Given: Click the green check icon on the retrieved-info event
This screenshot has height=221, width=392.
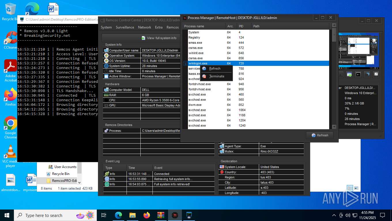Looking at the screenshot, I should tap(107, 184).
